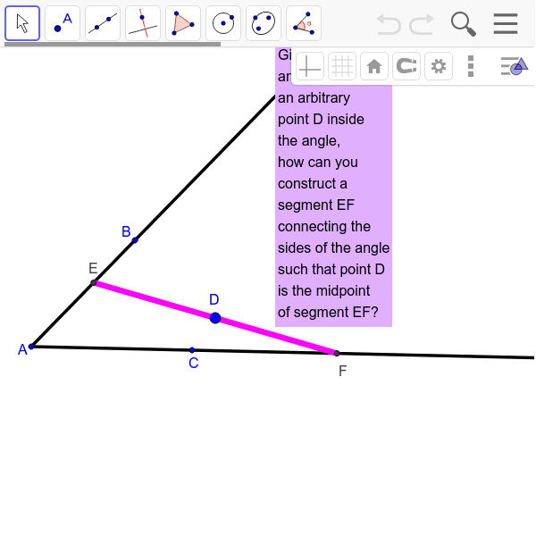The width and height of the screenshot is (536, 536).
Task: Open the hamburger main menu
Action: (506, 23)
